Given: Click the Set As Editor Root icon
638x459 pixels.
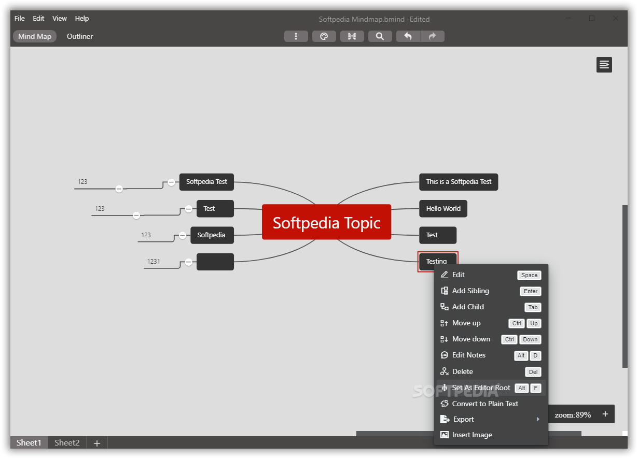Looking at the screenshot, I should point(445,388).
